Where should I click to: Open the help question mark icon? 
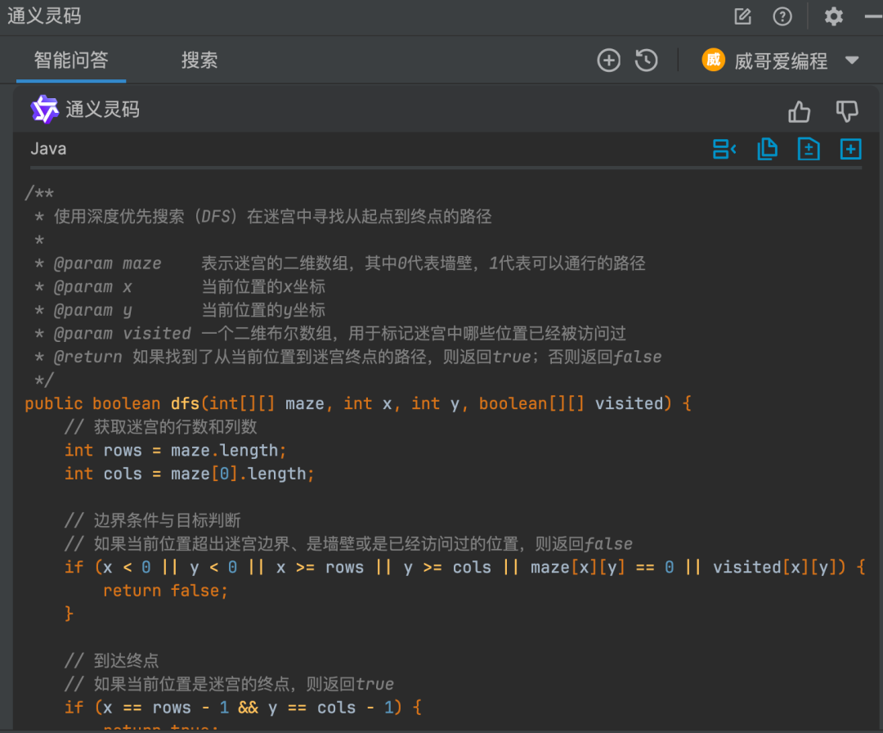click(x=782, y=16)
